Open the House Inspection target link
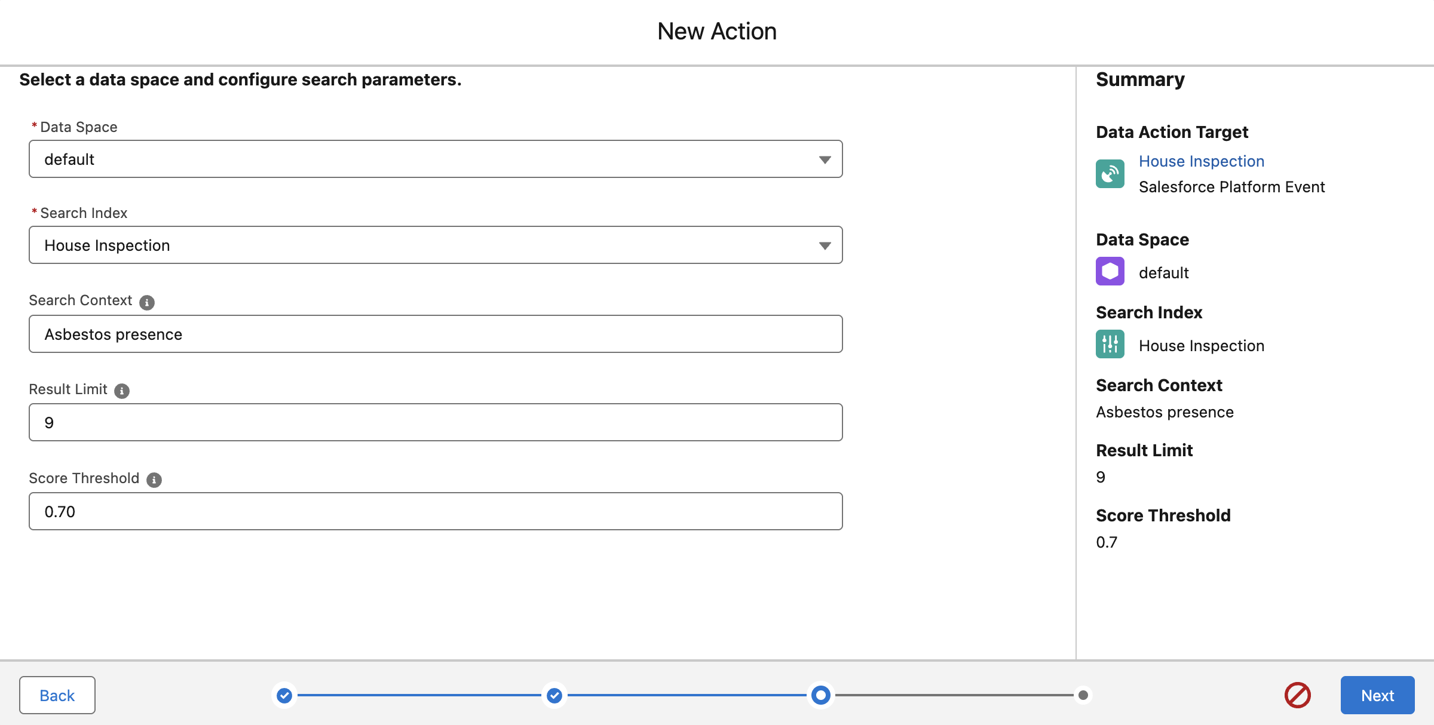The width and height of the screenshot is (1434, 725). 1202,161
